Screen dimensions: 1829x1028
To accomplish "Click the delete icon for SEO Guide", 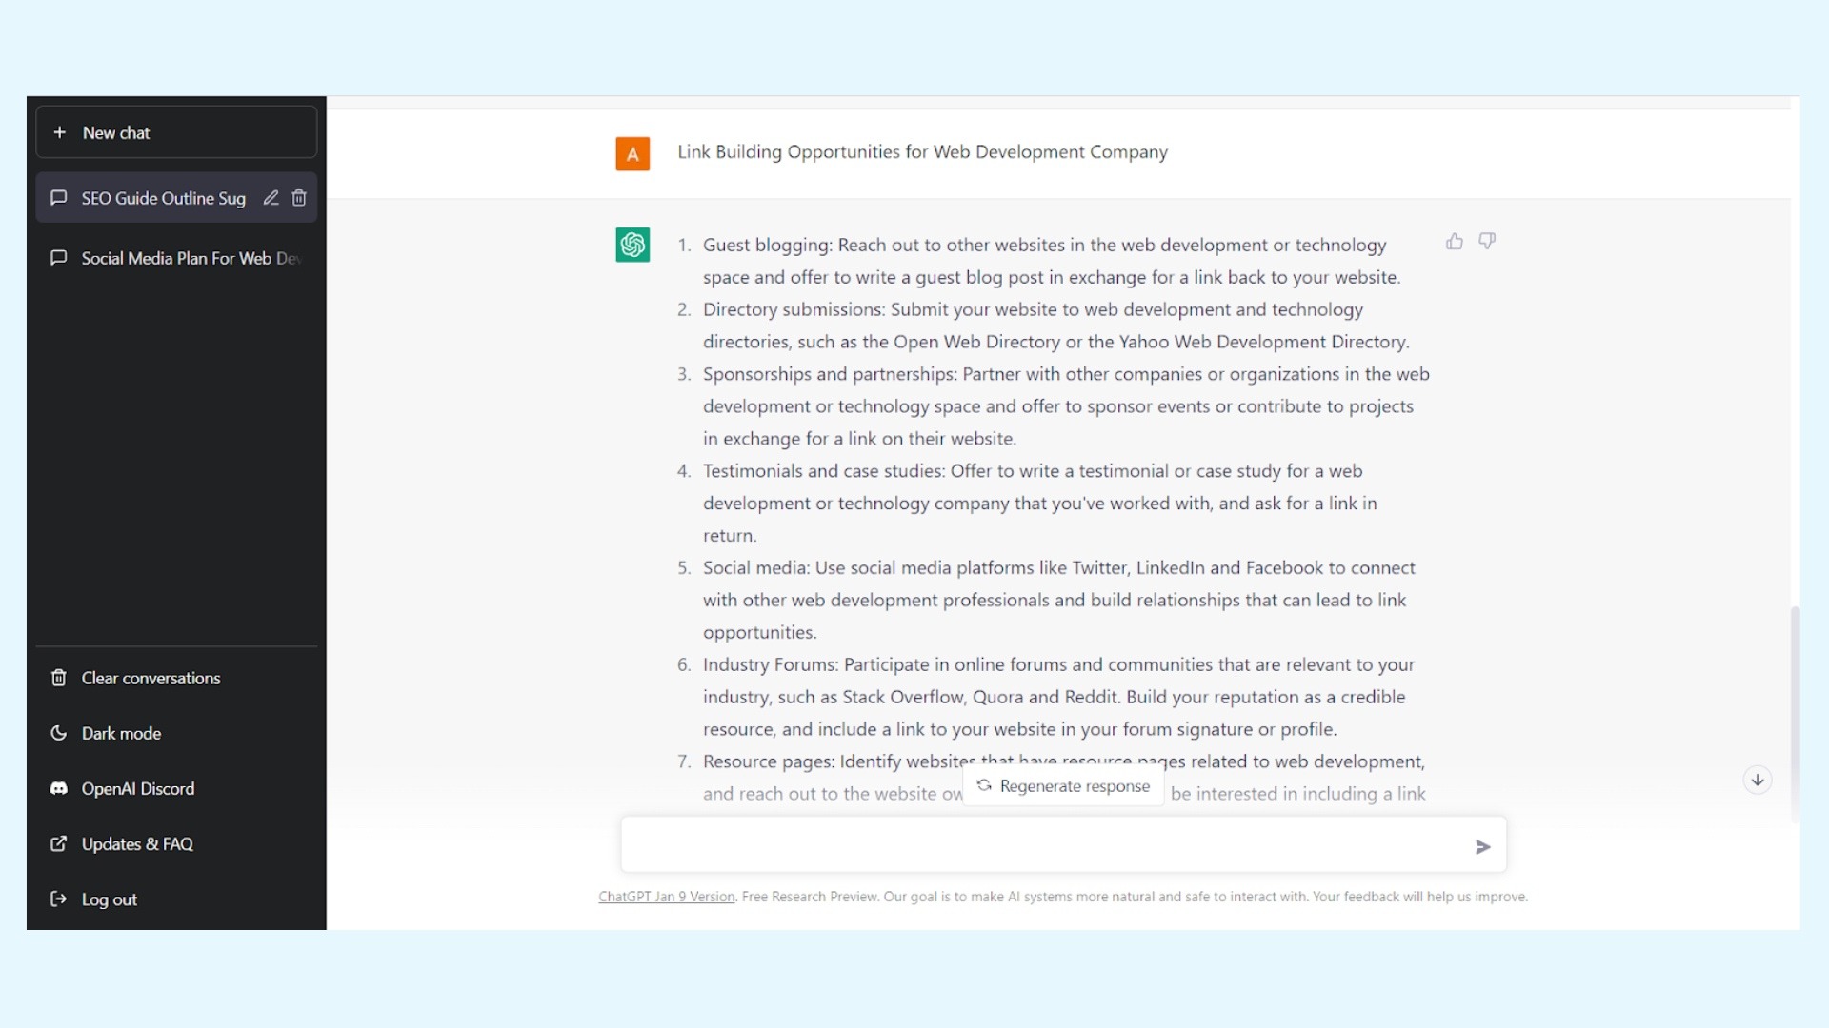I will [x=299, y=197].
